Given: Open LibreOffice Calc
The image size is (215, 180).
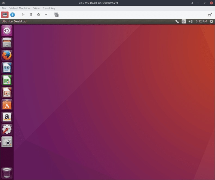Looking at the screenshot, I should 7,80.
